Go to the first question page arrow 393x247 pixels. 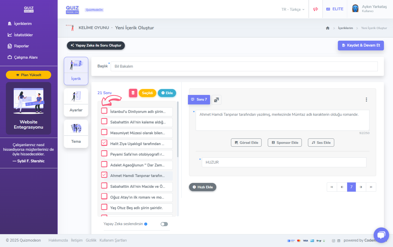point(332,187)
